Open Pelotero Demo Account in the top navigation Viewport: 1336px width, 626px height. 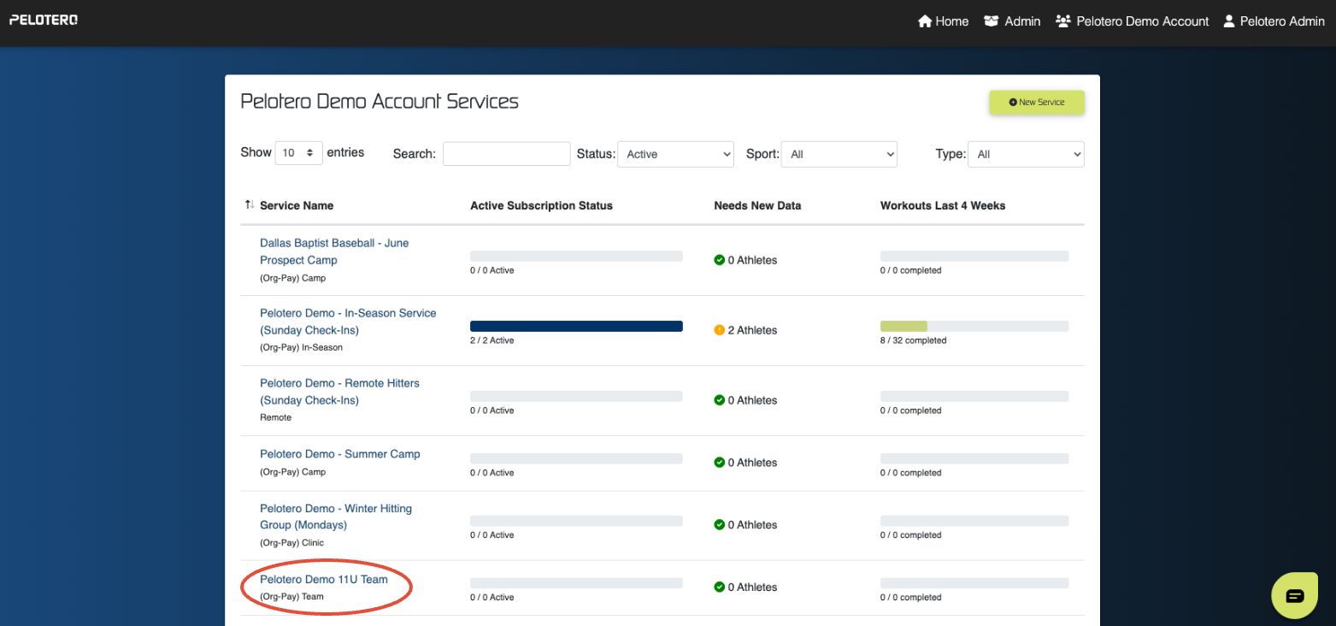[x=1133, y=21]
